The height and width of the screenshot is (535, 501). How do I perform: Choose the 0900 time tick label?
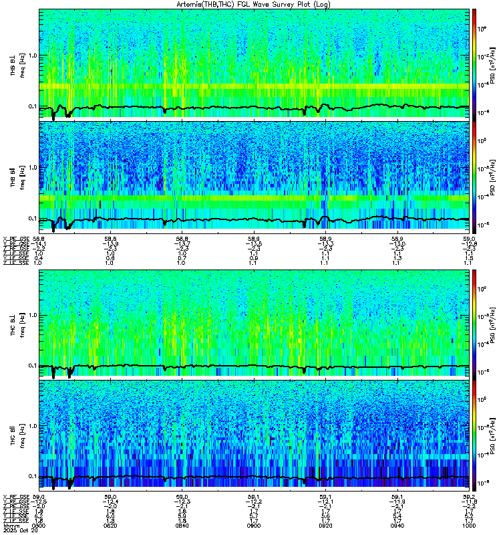pyautogui.click(x=254, y=526)
